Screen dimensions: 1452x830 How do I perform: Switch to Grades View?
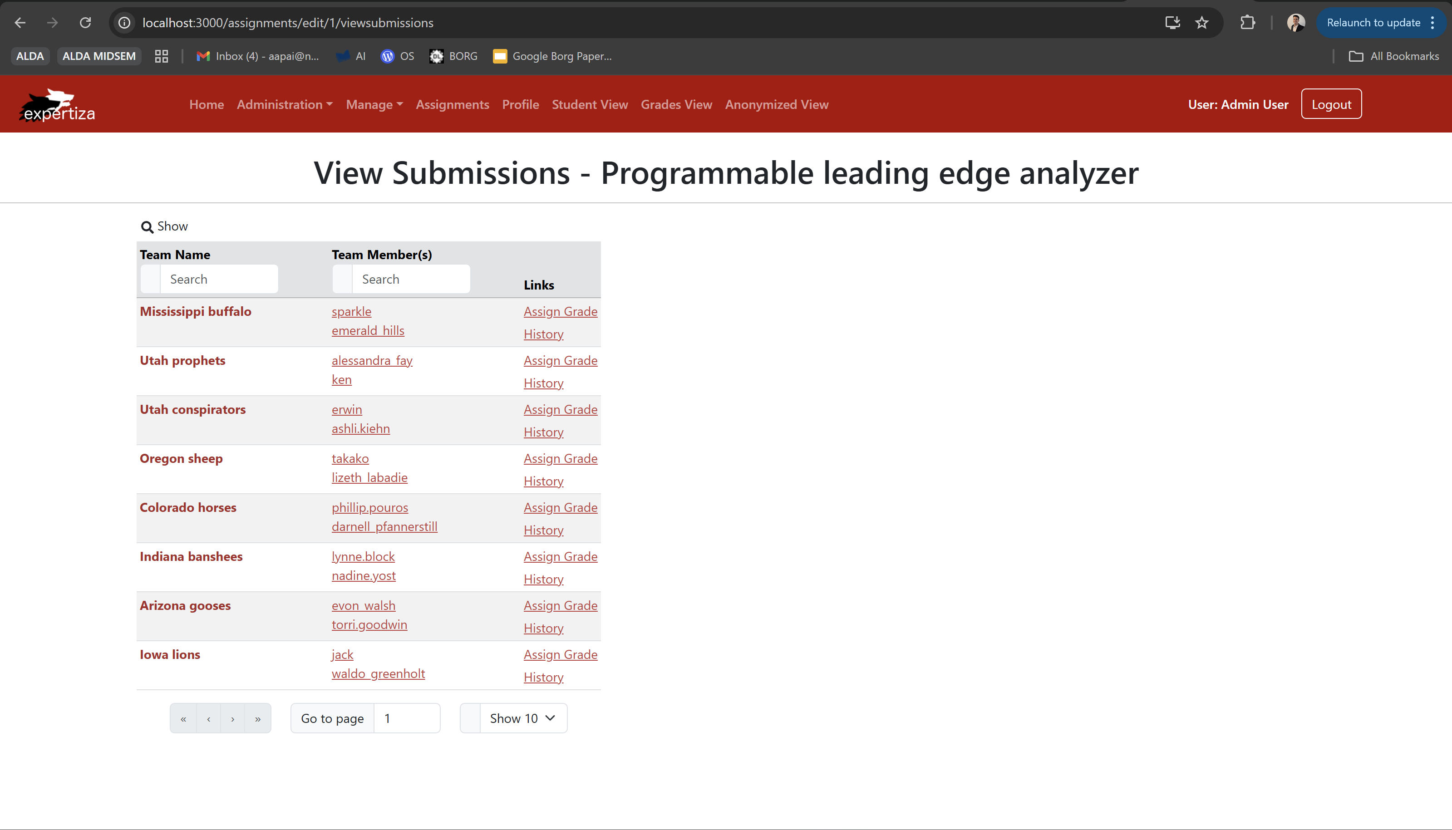click(x=676, y=104)
